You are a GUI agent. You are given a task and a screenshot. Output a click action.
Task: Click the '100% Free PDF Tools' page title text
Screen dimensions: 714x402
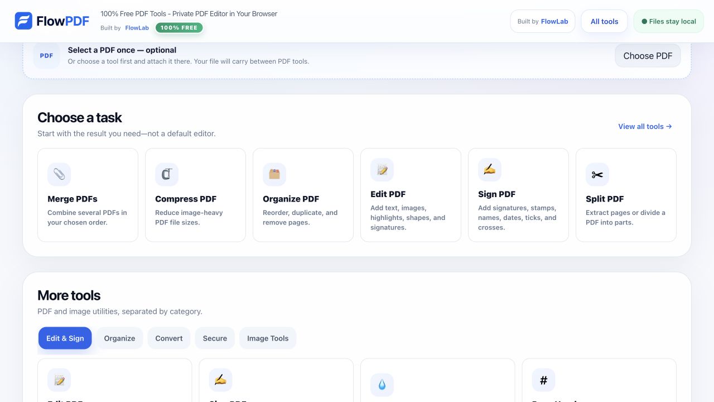(x=189, y=13)
